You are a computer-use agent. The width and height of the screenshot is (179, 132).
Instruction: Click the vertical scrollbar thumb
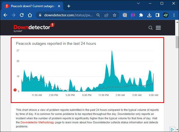coord(177,42)
